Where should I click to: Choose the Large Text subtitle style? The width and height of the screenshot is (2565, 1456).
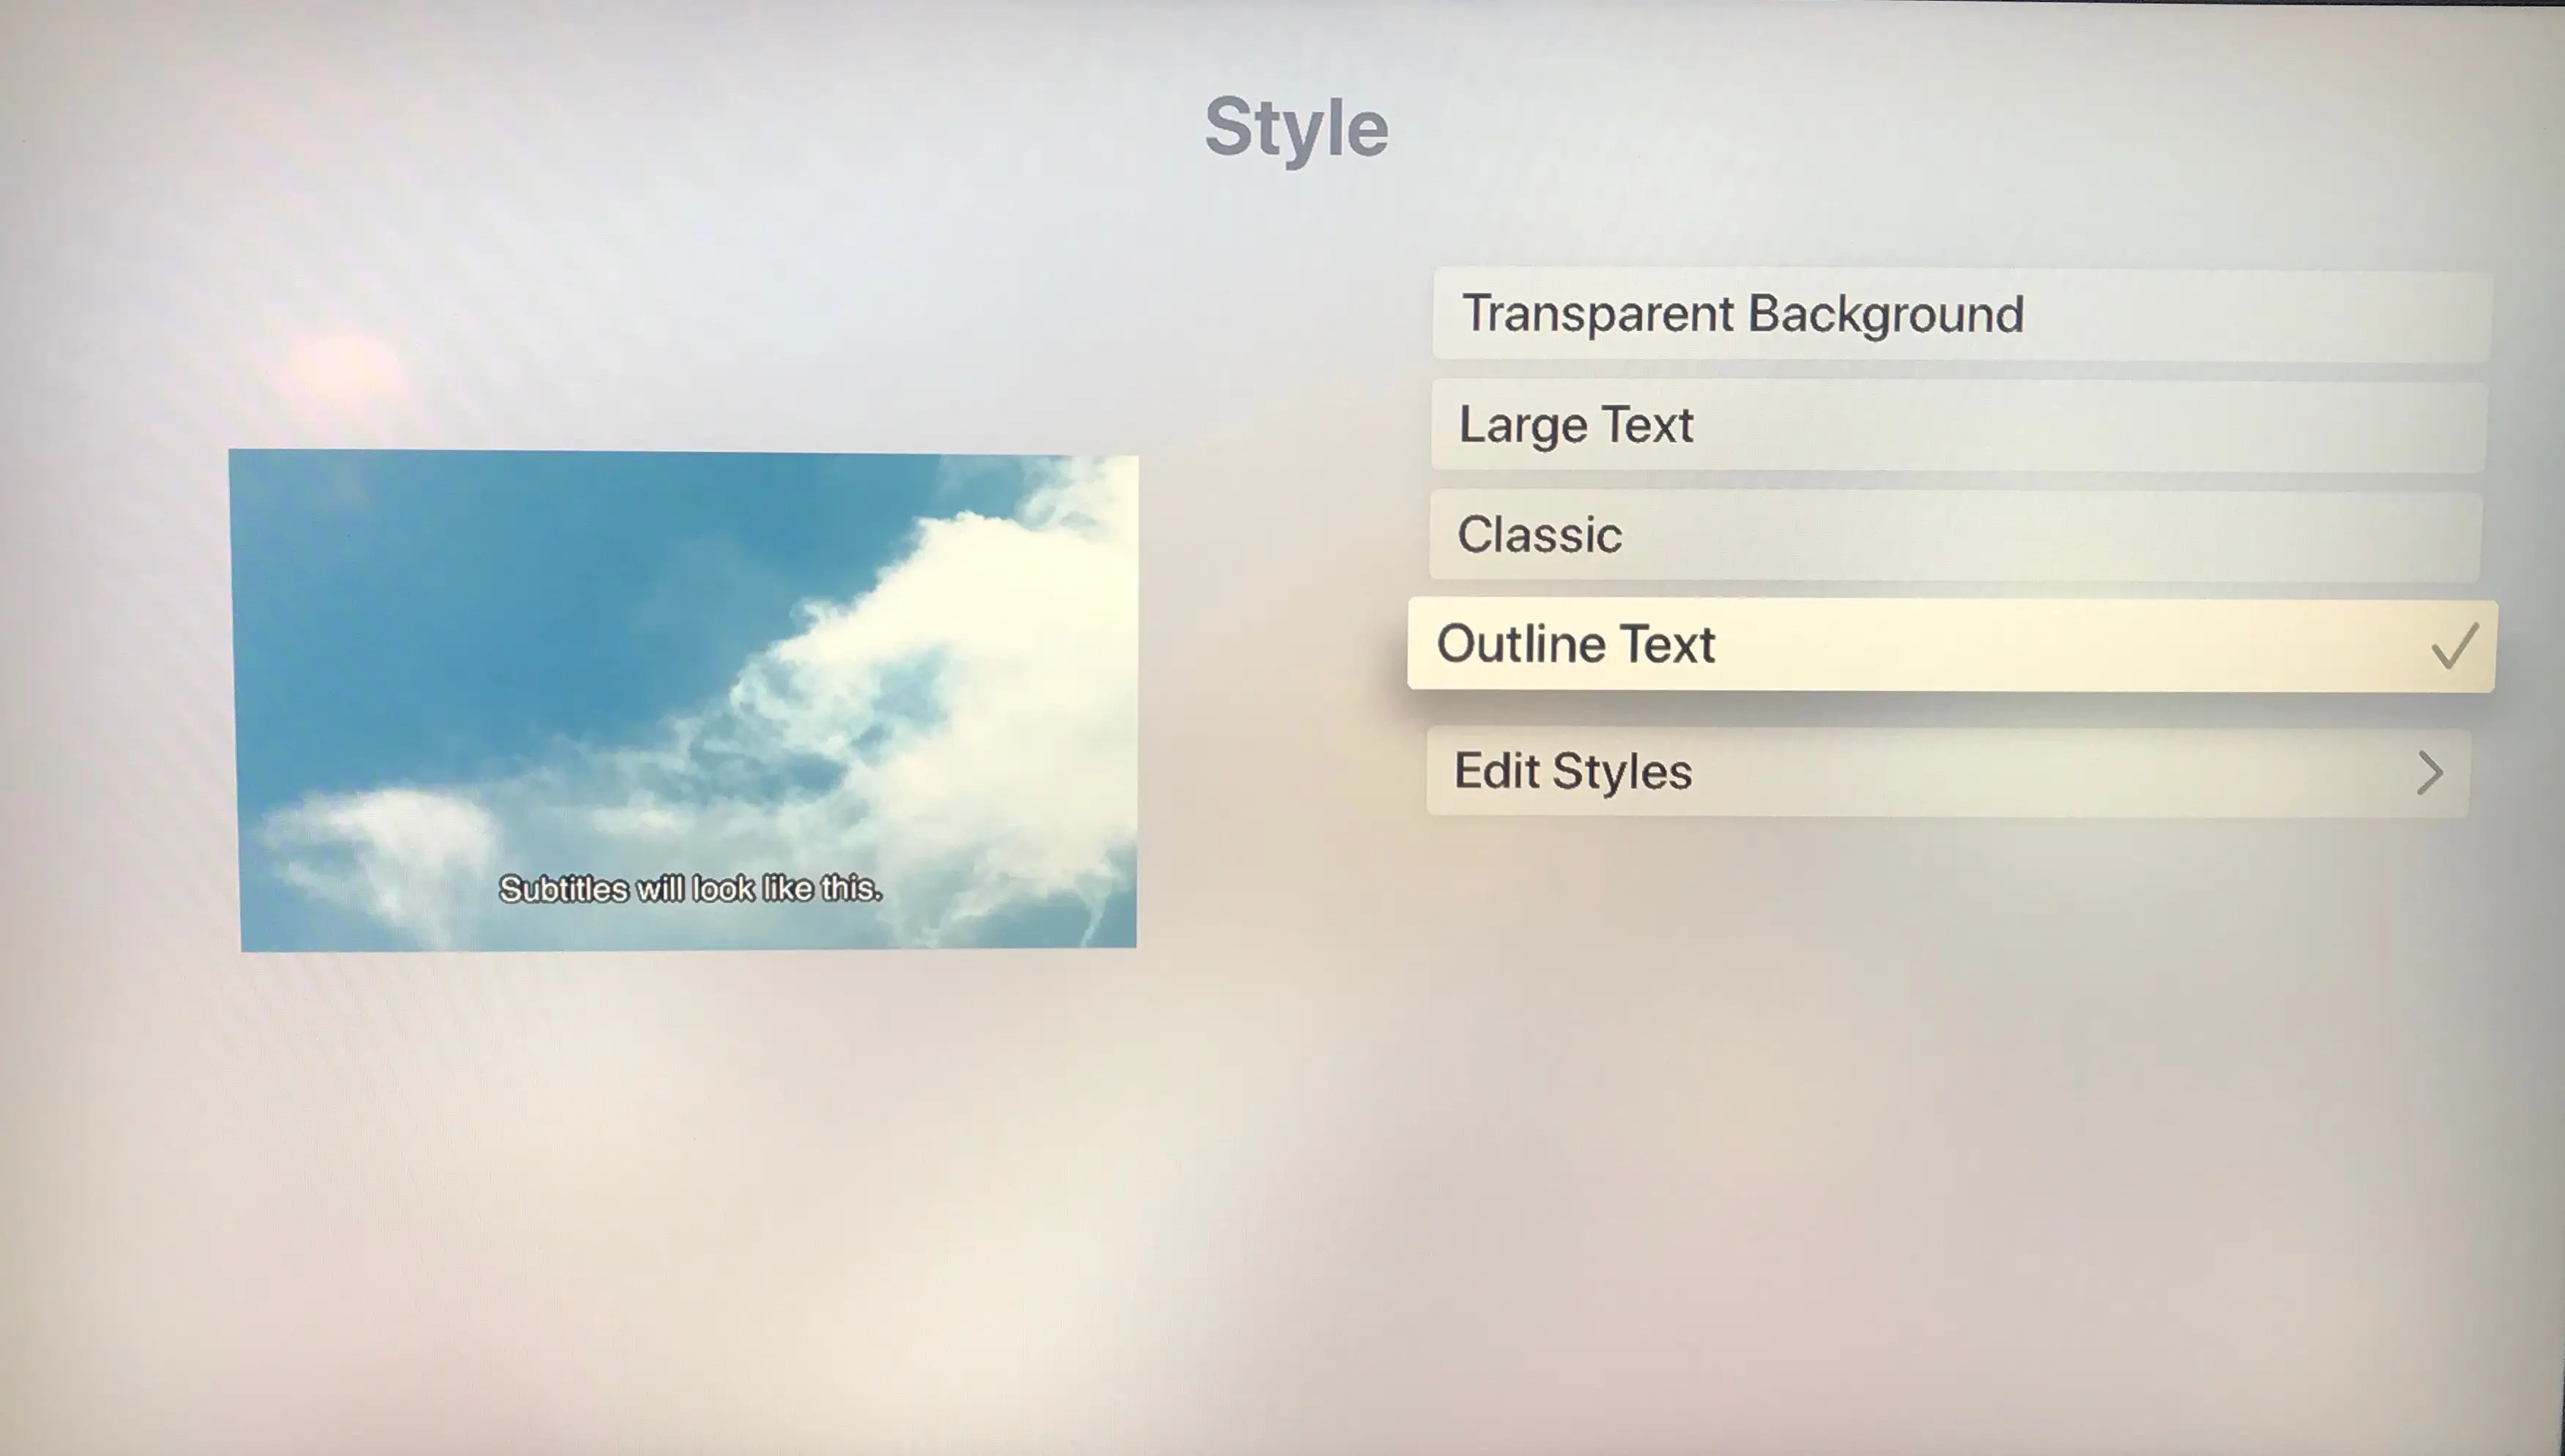tap(1958, 425)
